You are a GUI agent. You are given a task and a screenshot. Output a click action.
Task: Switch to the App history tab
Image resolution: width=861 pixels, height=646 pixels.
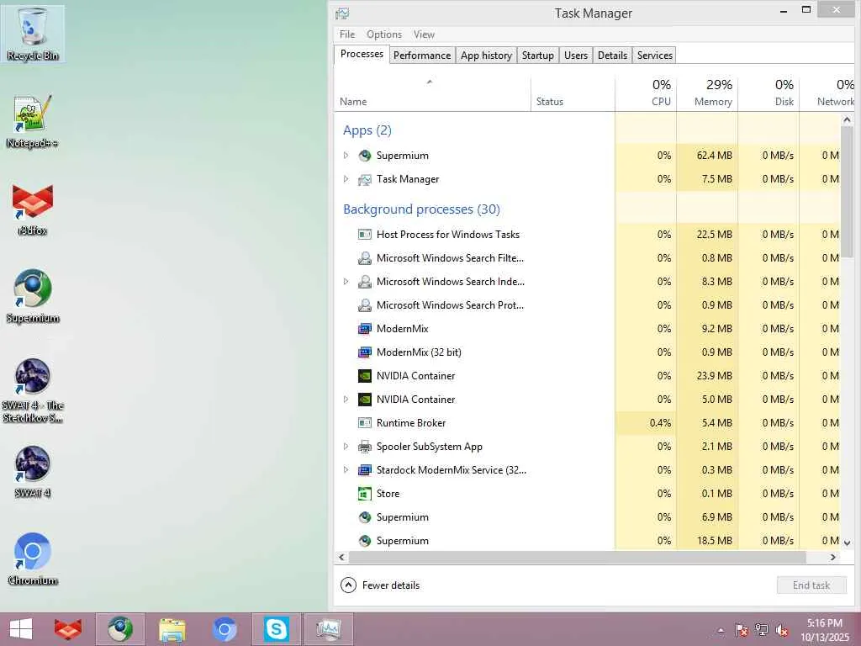(486, 56)
